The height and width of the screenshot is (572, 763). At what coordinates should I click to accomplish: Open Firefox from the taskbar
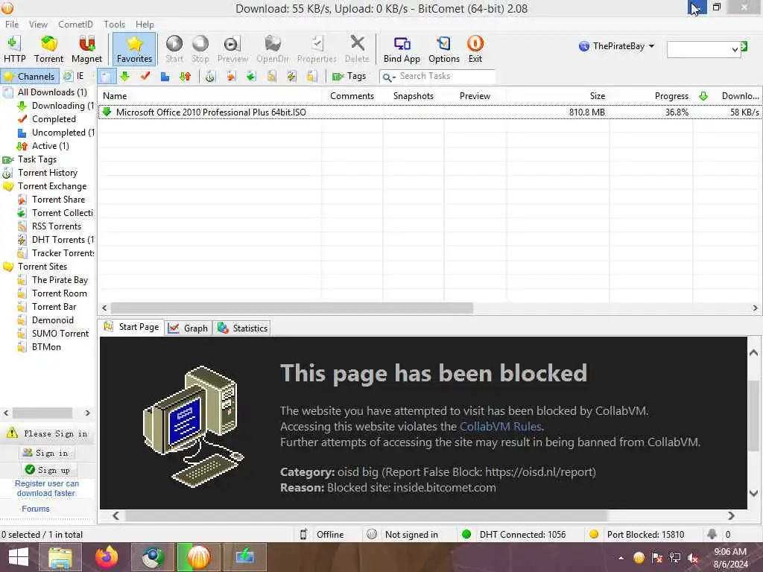click(106, 557)
